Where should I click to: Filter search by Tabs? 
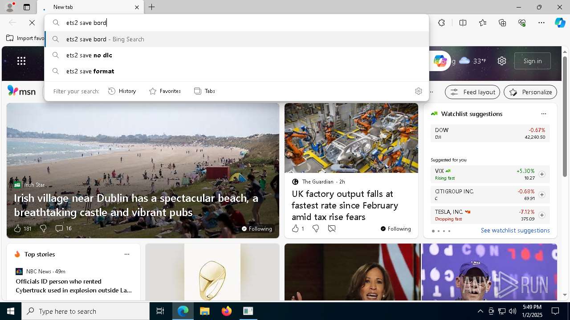click(204, 91)
